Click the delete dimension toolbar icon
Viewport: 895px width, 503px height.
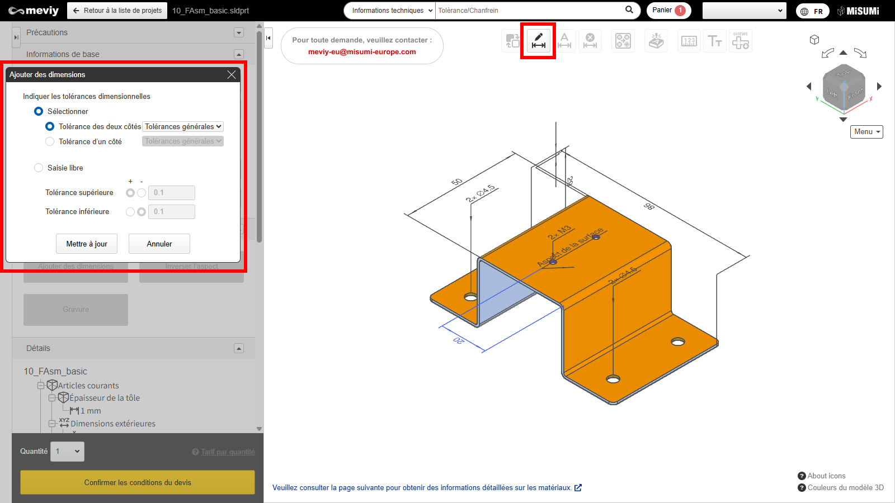(590, 41)
